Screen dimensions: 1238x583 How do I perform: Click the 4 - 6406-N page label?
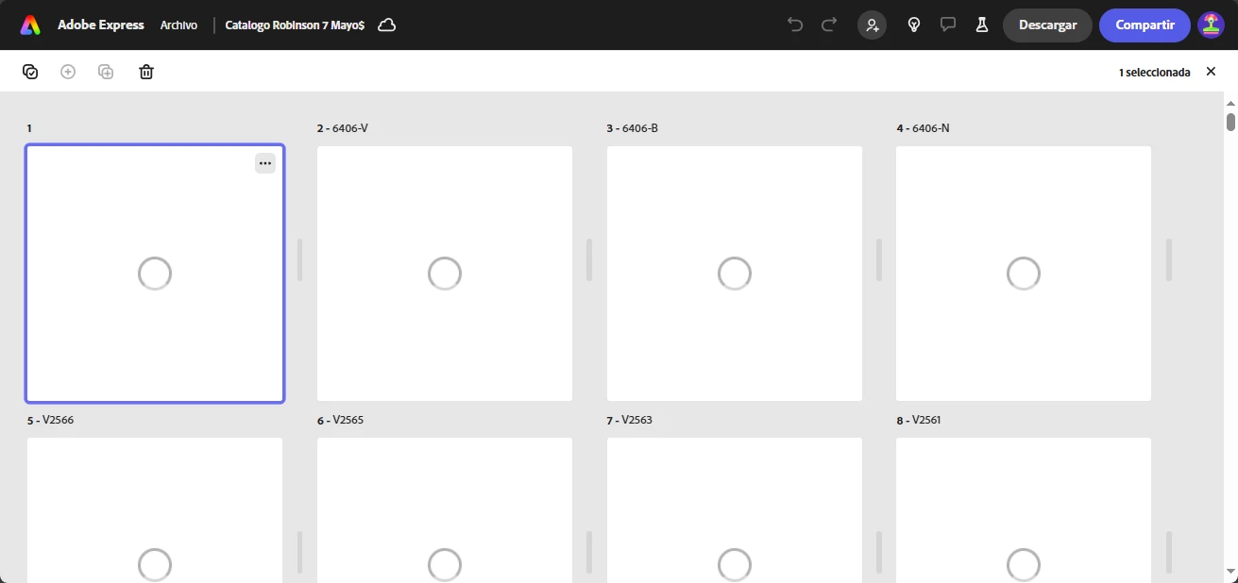923,128
